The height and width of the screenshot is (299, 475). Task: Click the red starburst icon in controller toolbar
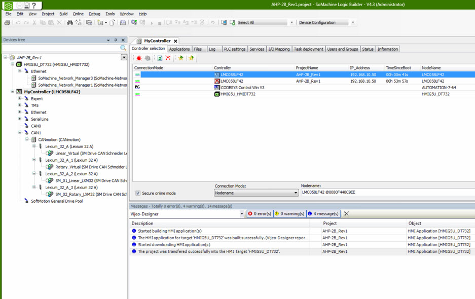click(x=139, y=58)
